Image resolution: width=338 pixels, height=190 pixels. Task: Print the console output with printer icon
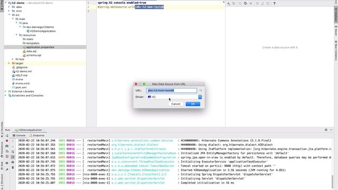click(x=13, y=162)
